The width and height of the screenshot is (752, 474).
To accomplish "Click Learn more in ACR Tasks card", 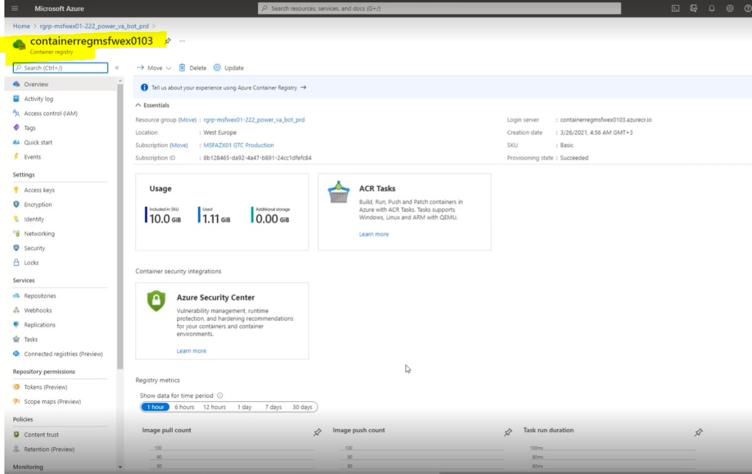I will point(374,234).
